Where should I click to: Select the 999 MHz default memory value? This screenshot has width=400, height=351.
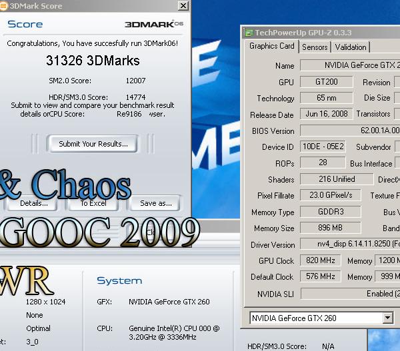(387, 276)
